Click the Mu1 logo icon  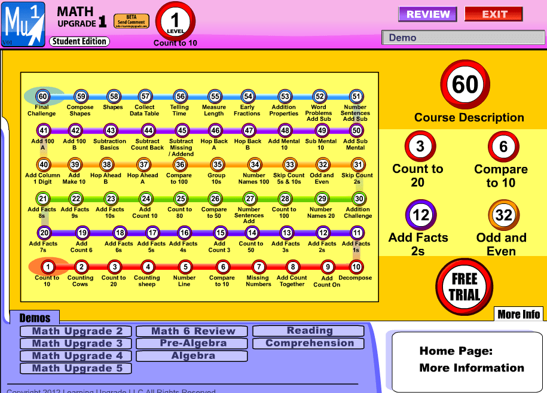tap(23, 25)
